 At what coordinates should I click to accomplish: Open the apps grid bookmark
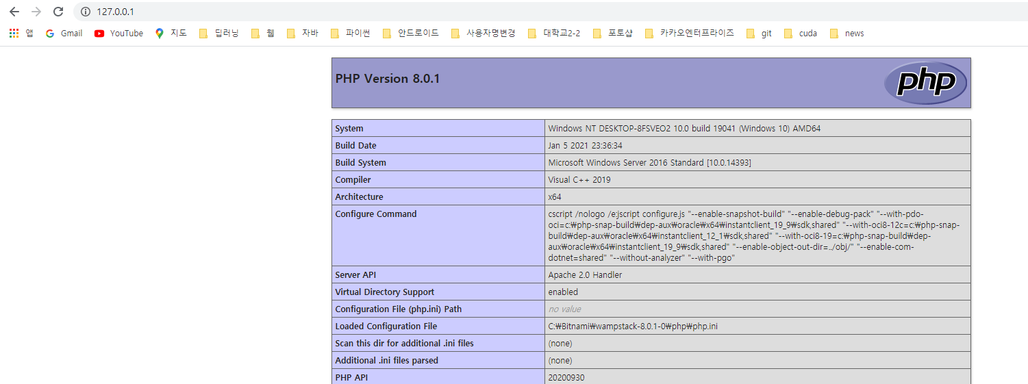click(x=21, y=33)
